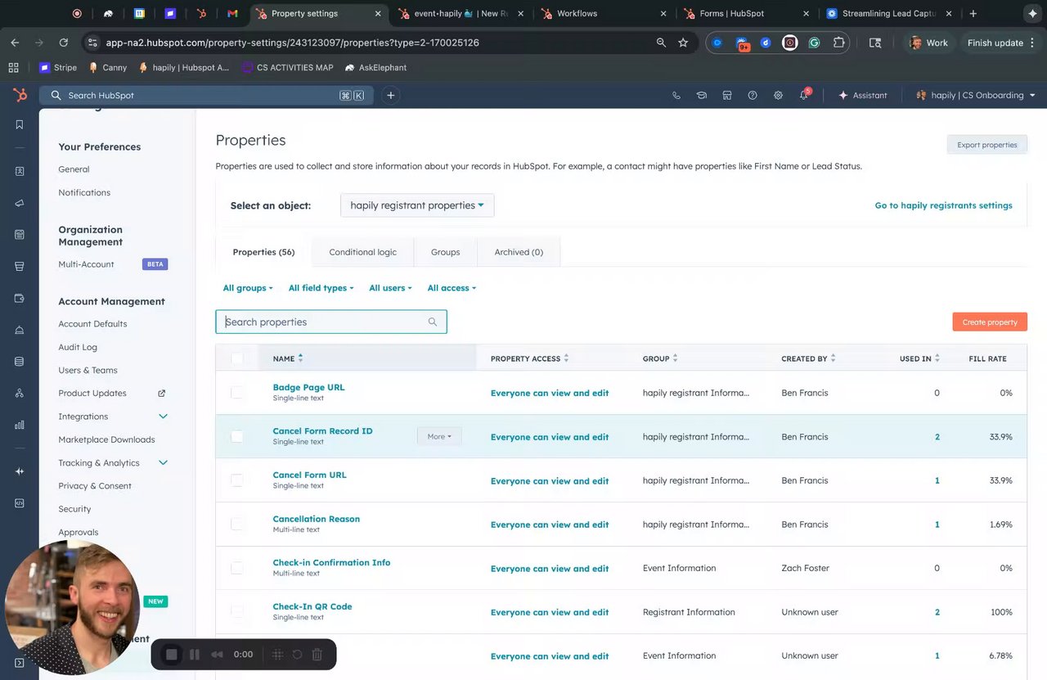Select the Cancel Form Record ID checkbox
1047x680 pixels.
tap(237, 436)
